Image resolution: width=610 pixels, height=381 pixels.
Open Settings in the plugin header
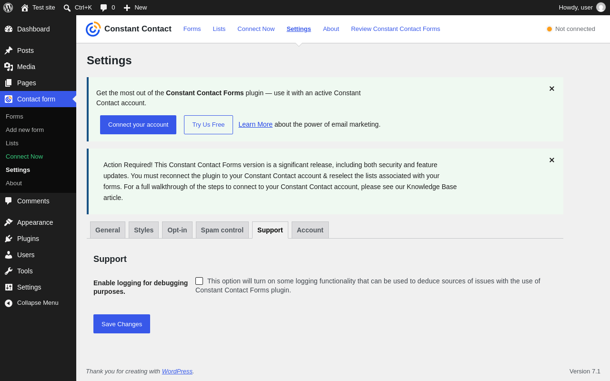(x=299, y=29)
